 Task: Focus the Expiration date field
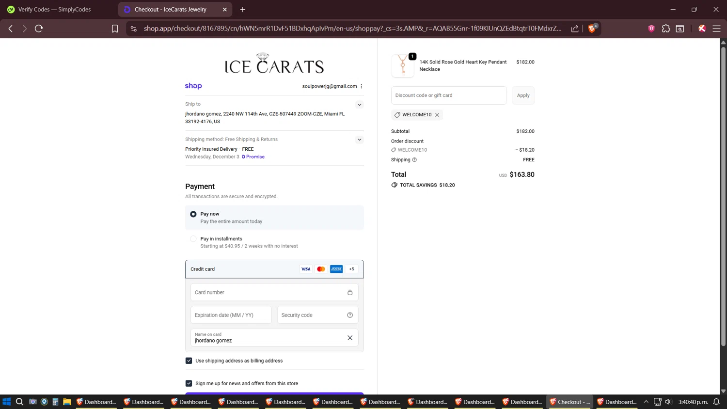(231, 315)
